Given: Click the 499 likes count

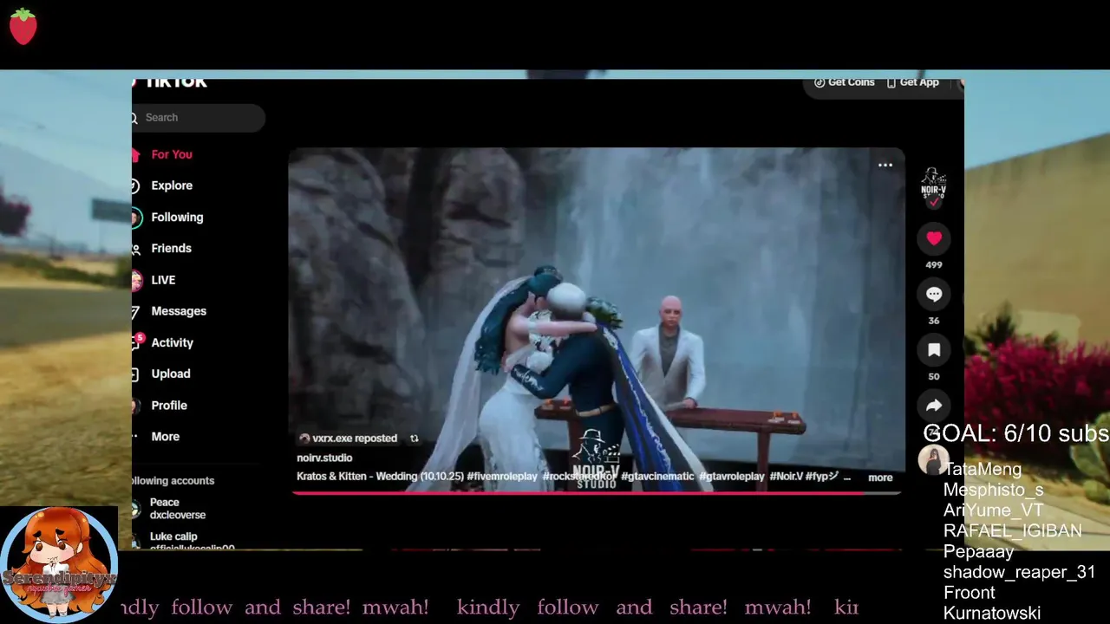Looking at the screenshot, I should pos(934,265).
